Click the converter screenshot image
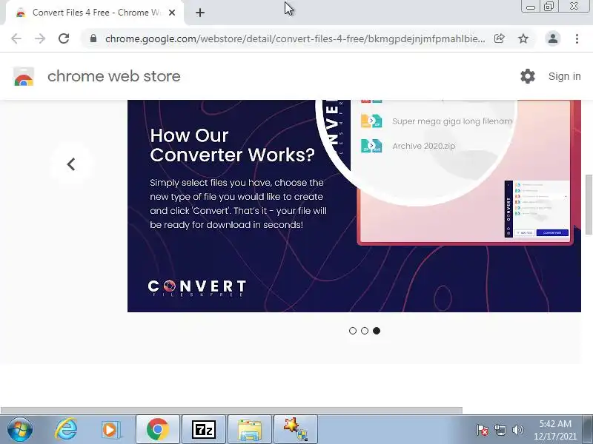 [x=354, y=206]
